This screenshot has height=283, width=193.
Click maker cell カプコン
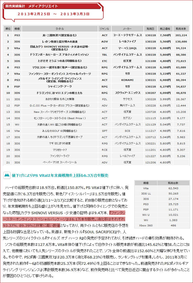[x=127, y=118]
